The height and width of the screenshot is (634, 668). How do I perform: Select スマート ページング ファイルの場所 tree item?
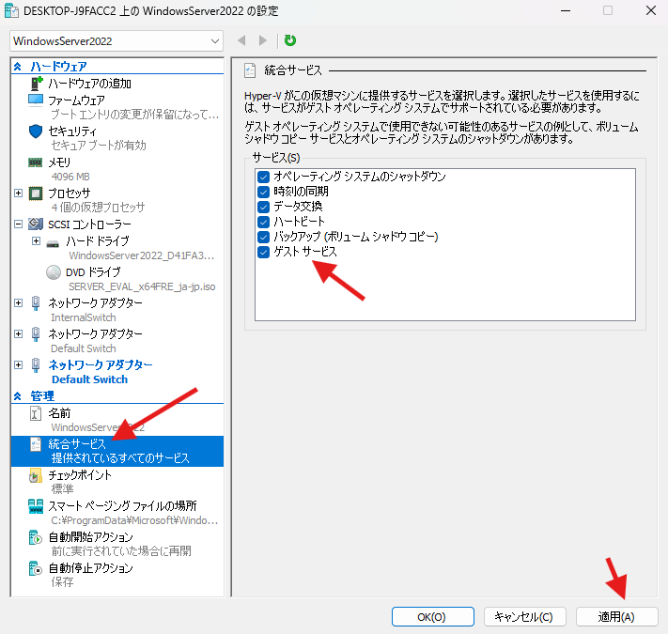coord(122,506)
